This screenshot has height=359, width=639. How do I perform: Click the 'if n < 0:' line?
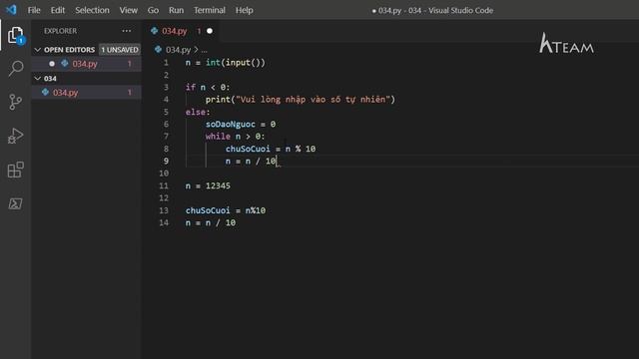(208, 87)
